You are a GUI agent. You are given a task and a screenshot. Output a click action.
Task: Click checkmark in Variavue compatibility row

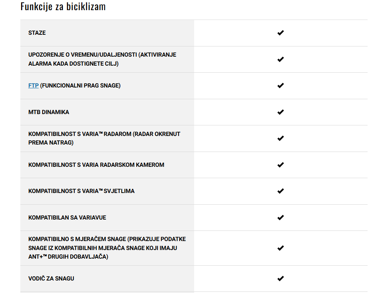(280, 218)
